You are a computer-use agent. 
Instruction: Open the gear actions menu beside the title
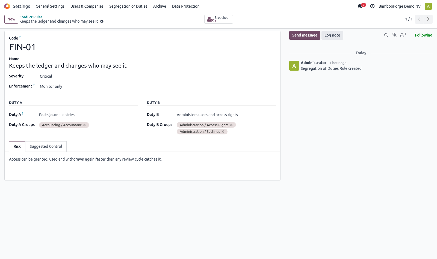point(102,21)
